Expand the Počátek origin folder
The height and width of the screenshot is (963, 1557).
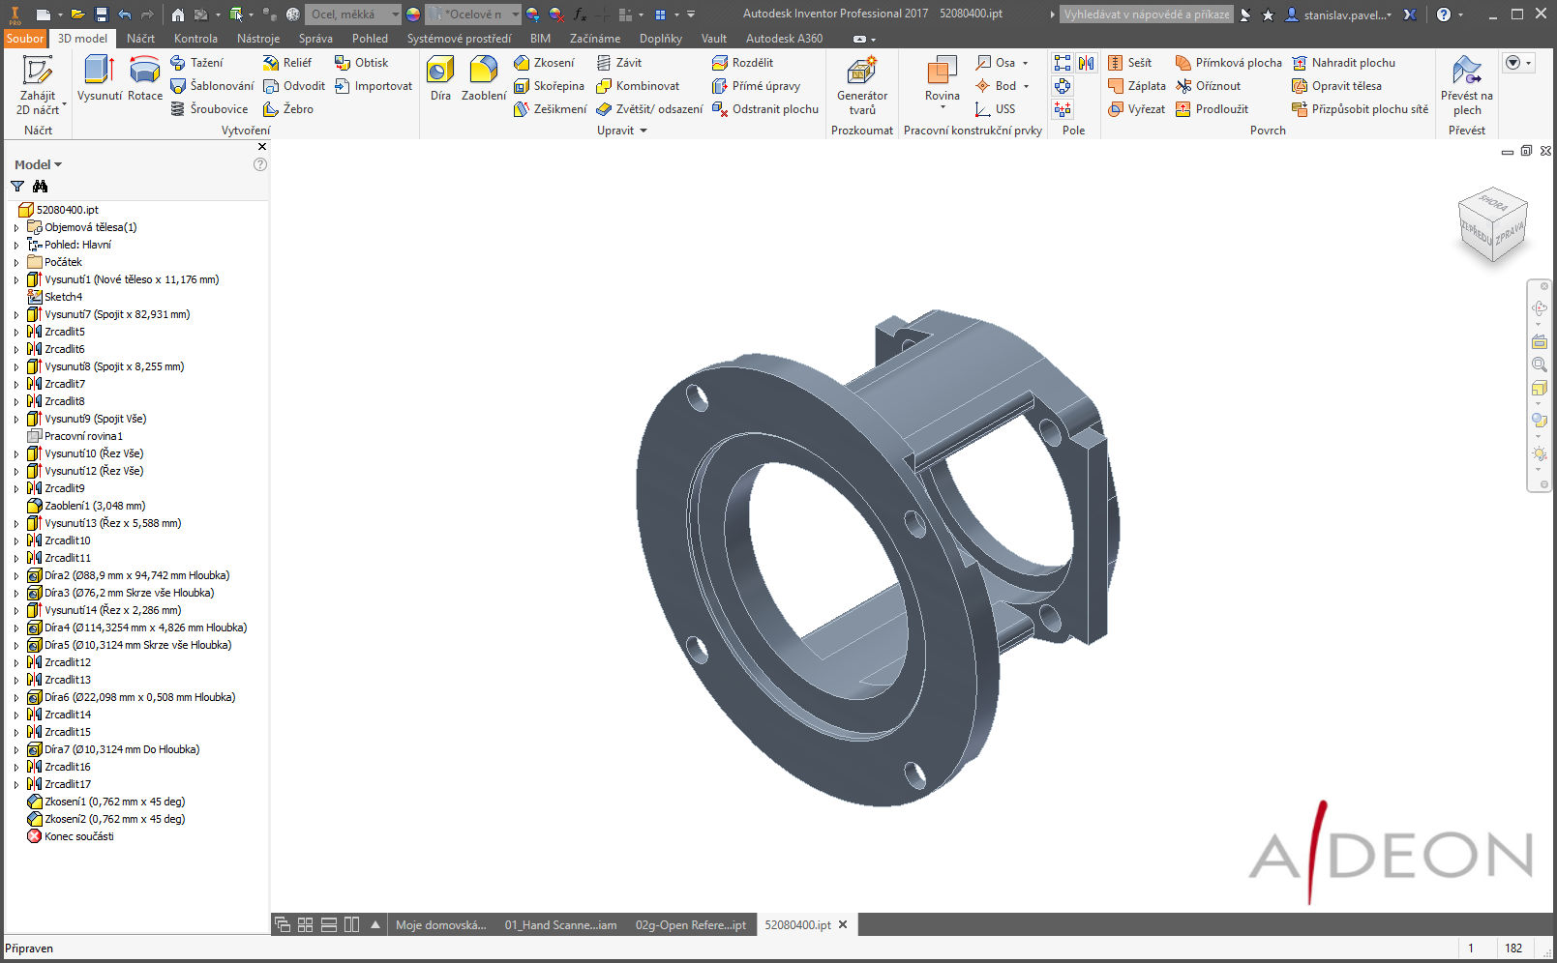(x=15, y=262)
